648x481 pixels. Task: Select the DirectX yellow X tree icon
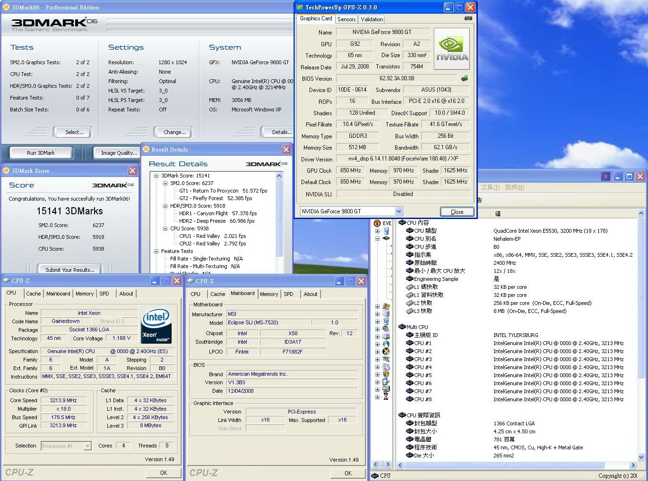(386, 352)
